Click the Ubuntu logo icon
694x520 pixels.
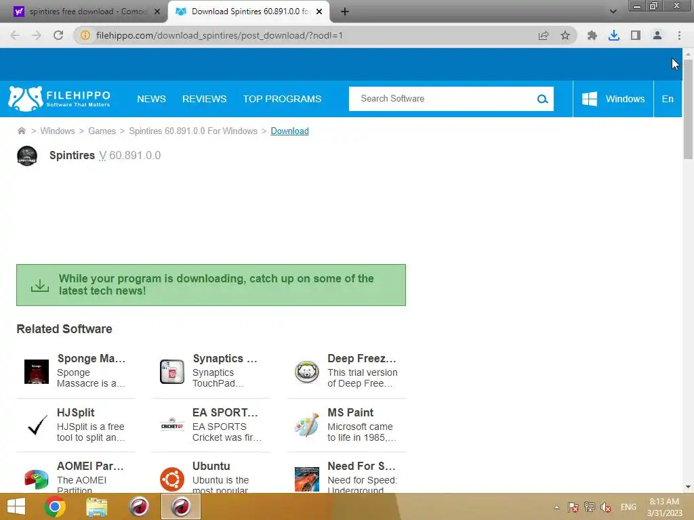[x=171, y=479]
